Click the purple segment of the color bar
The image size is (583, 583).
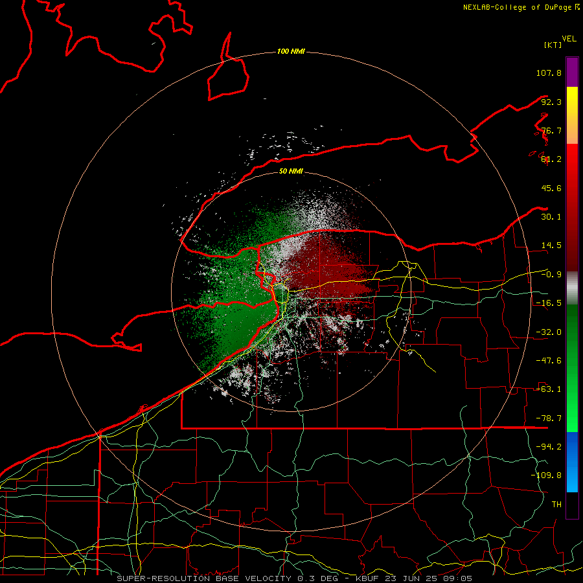(x=572, y=72)
